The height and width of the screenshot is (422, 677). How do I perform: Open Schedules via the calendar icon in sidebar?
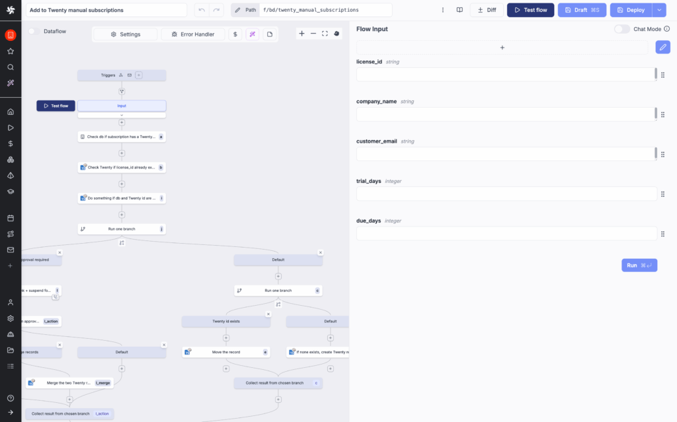pos(9,217)
